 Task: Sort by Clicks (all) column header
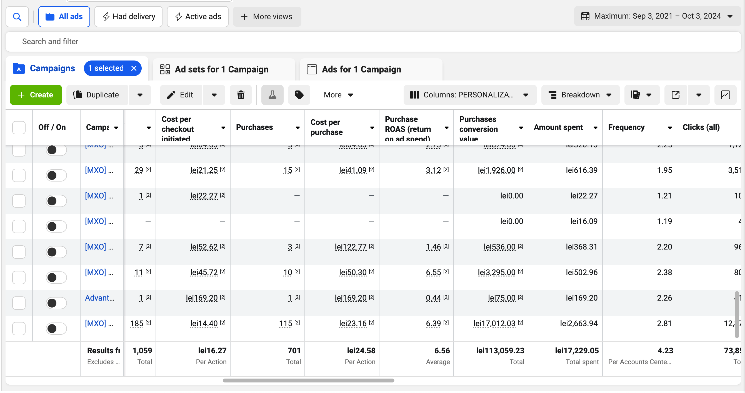coord(701,127)
